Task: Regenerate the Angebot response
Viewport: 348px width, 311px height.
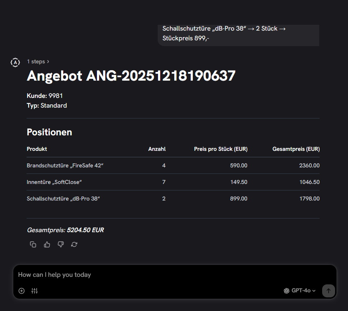Action: coord(74,244)
